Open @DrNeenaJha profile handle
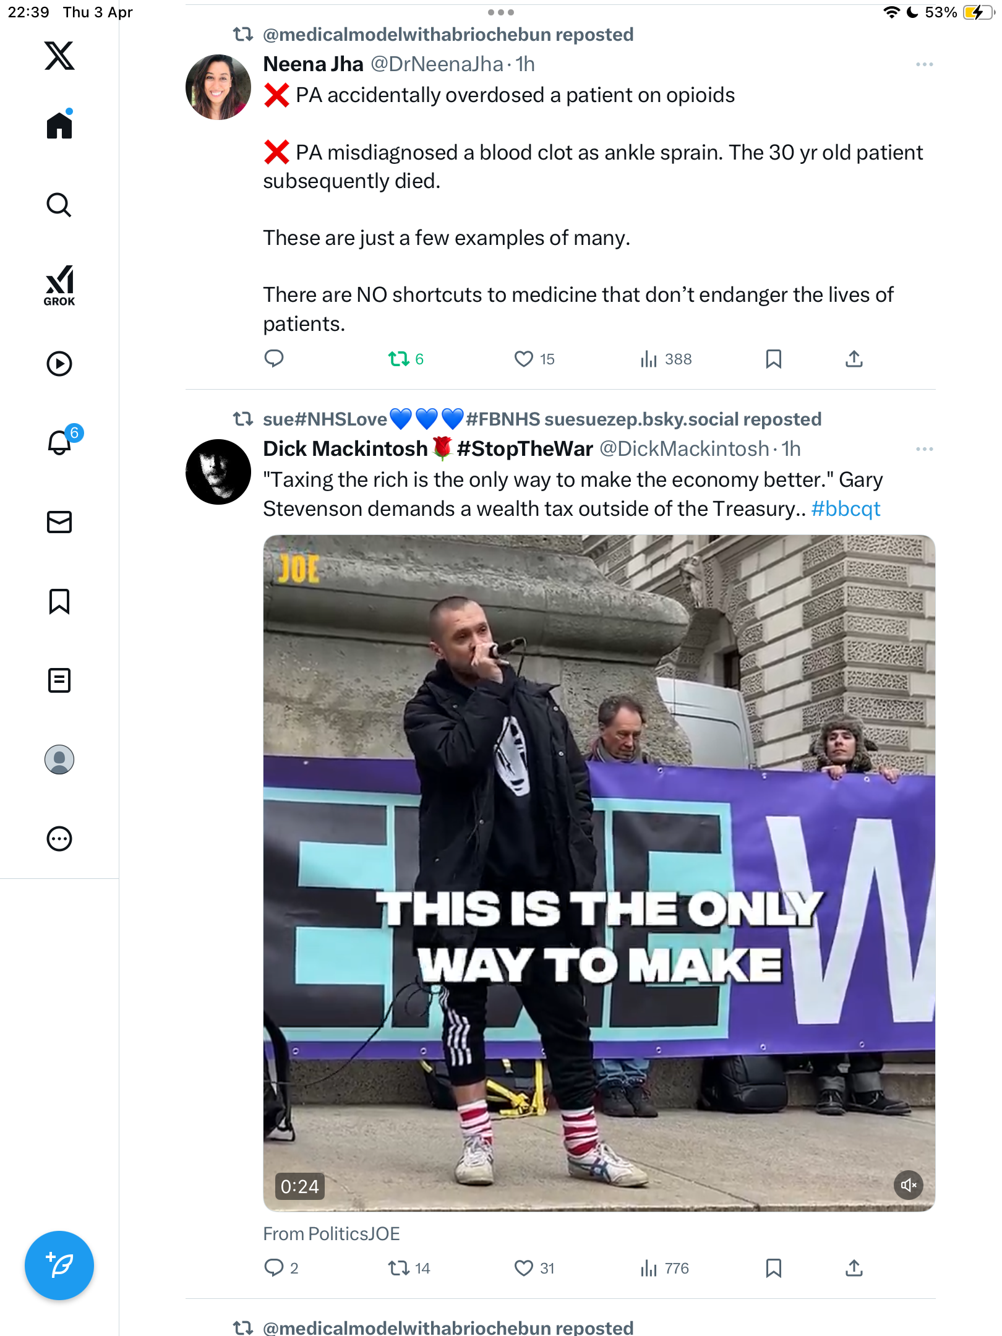This screenshot has height=1336, width=1002. click(437, 64)
